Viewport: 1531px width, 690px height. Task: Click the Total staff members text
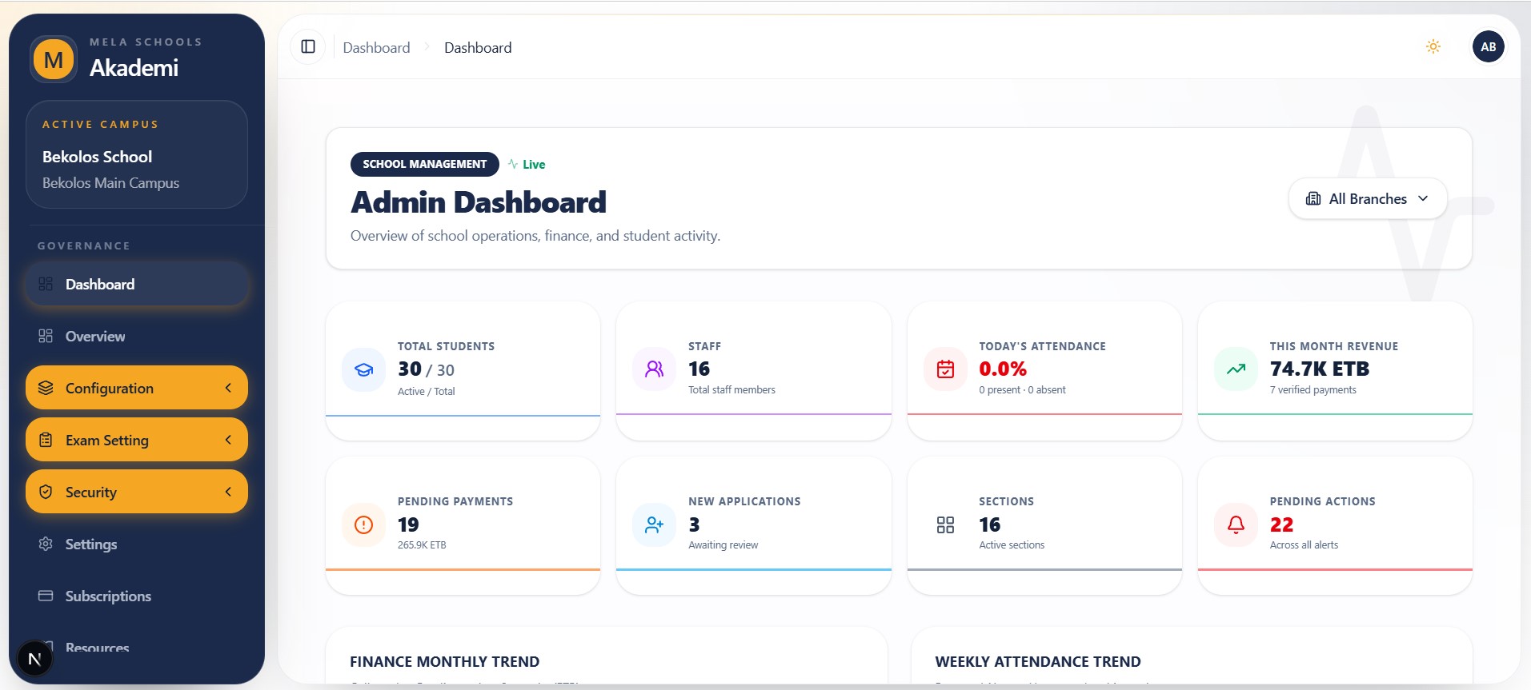tap(731, 390)
